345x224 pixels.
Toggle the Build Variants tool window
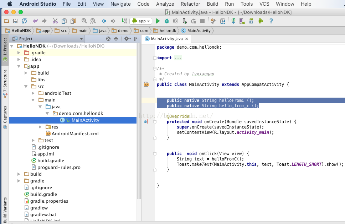(x=5, y=209)
